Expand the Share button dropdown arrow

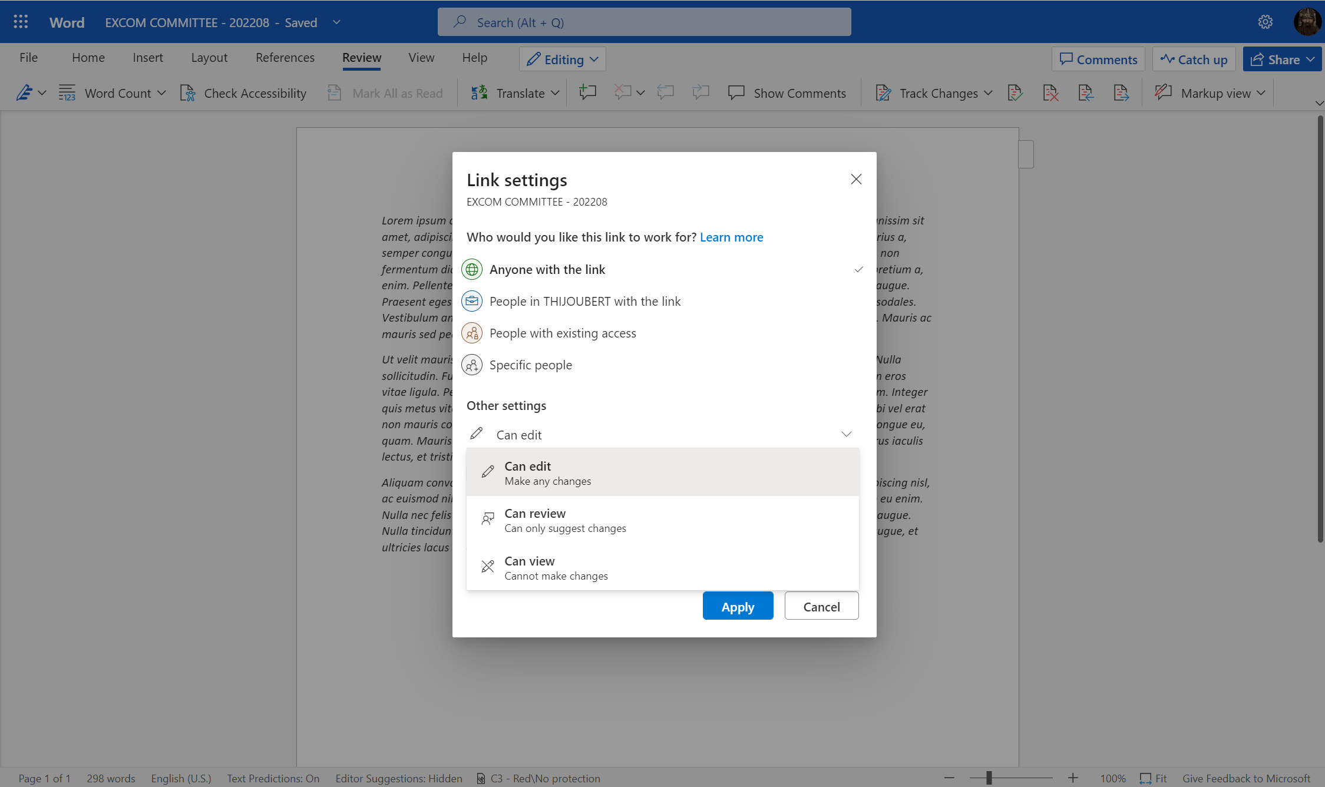[1311, 58]
